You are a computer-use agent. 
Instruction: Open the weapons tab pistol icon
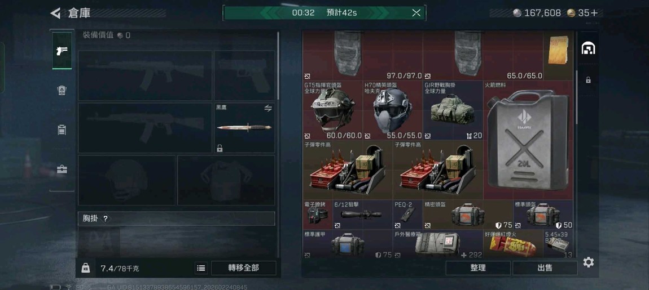(x=62, y=51)
